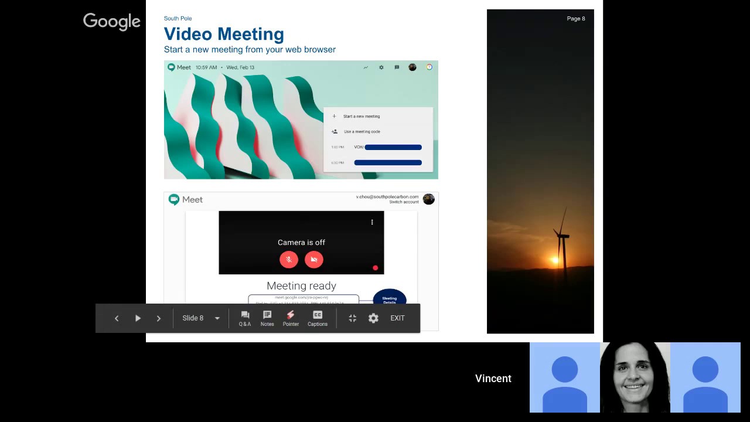Click the Meeting ready heading
Image resolution: width=750 pixels, height=422 pixels.
pos(301,286)
